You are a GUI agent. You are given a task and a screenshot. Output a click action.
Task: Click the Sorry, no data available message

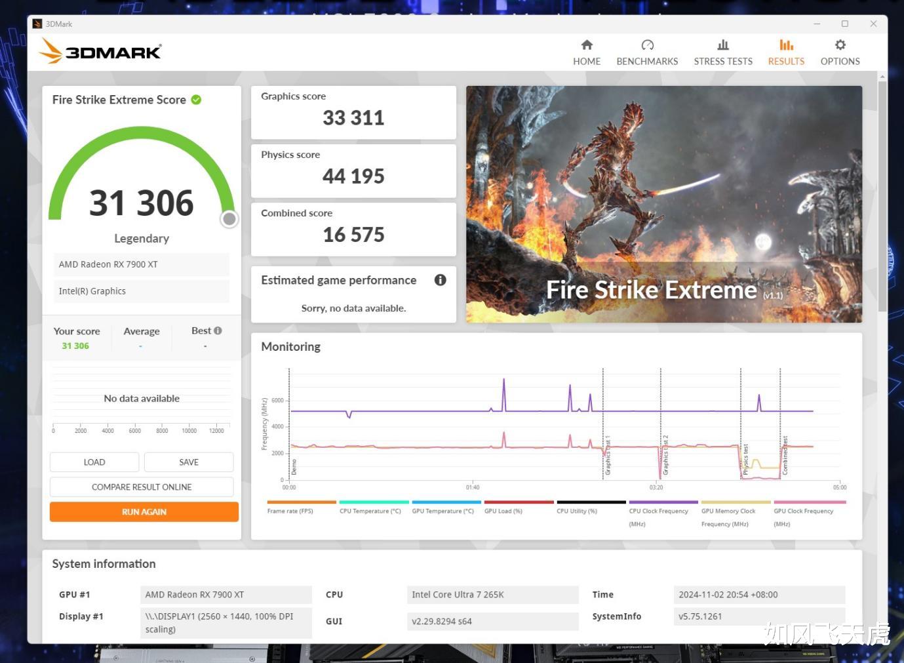[353, 308]
